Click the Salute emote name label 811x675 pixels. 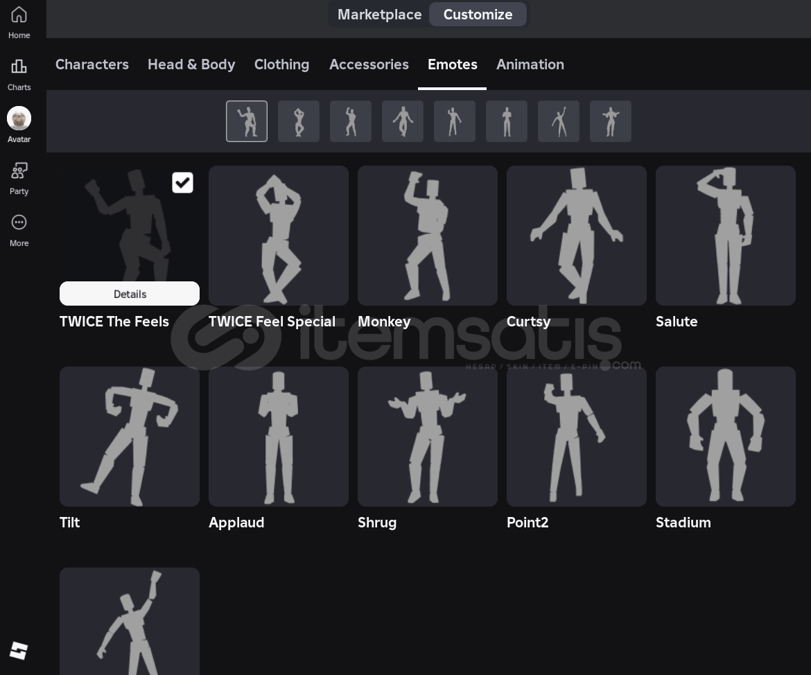[677, 321]
